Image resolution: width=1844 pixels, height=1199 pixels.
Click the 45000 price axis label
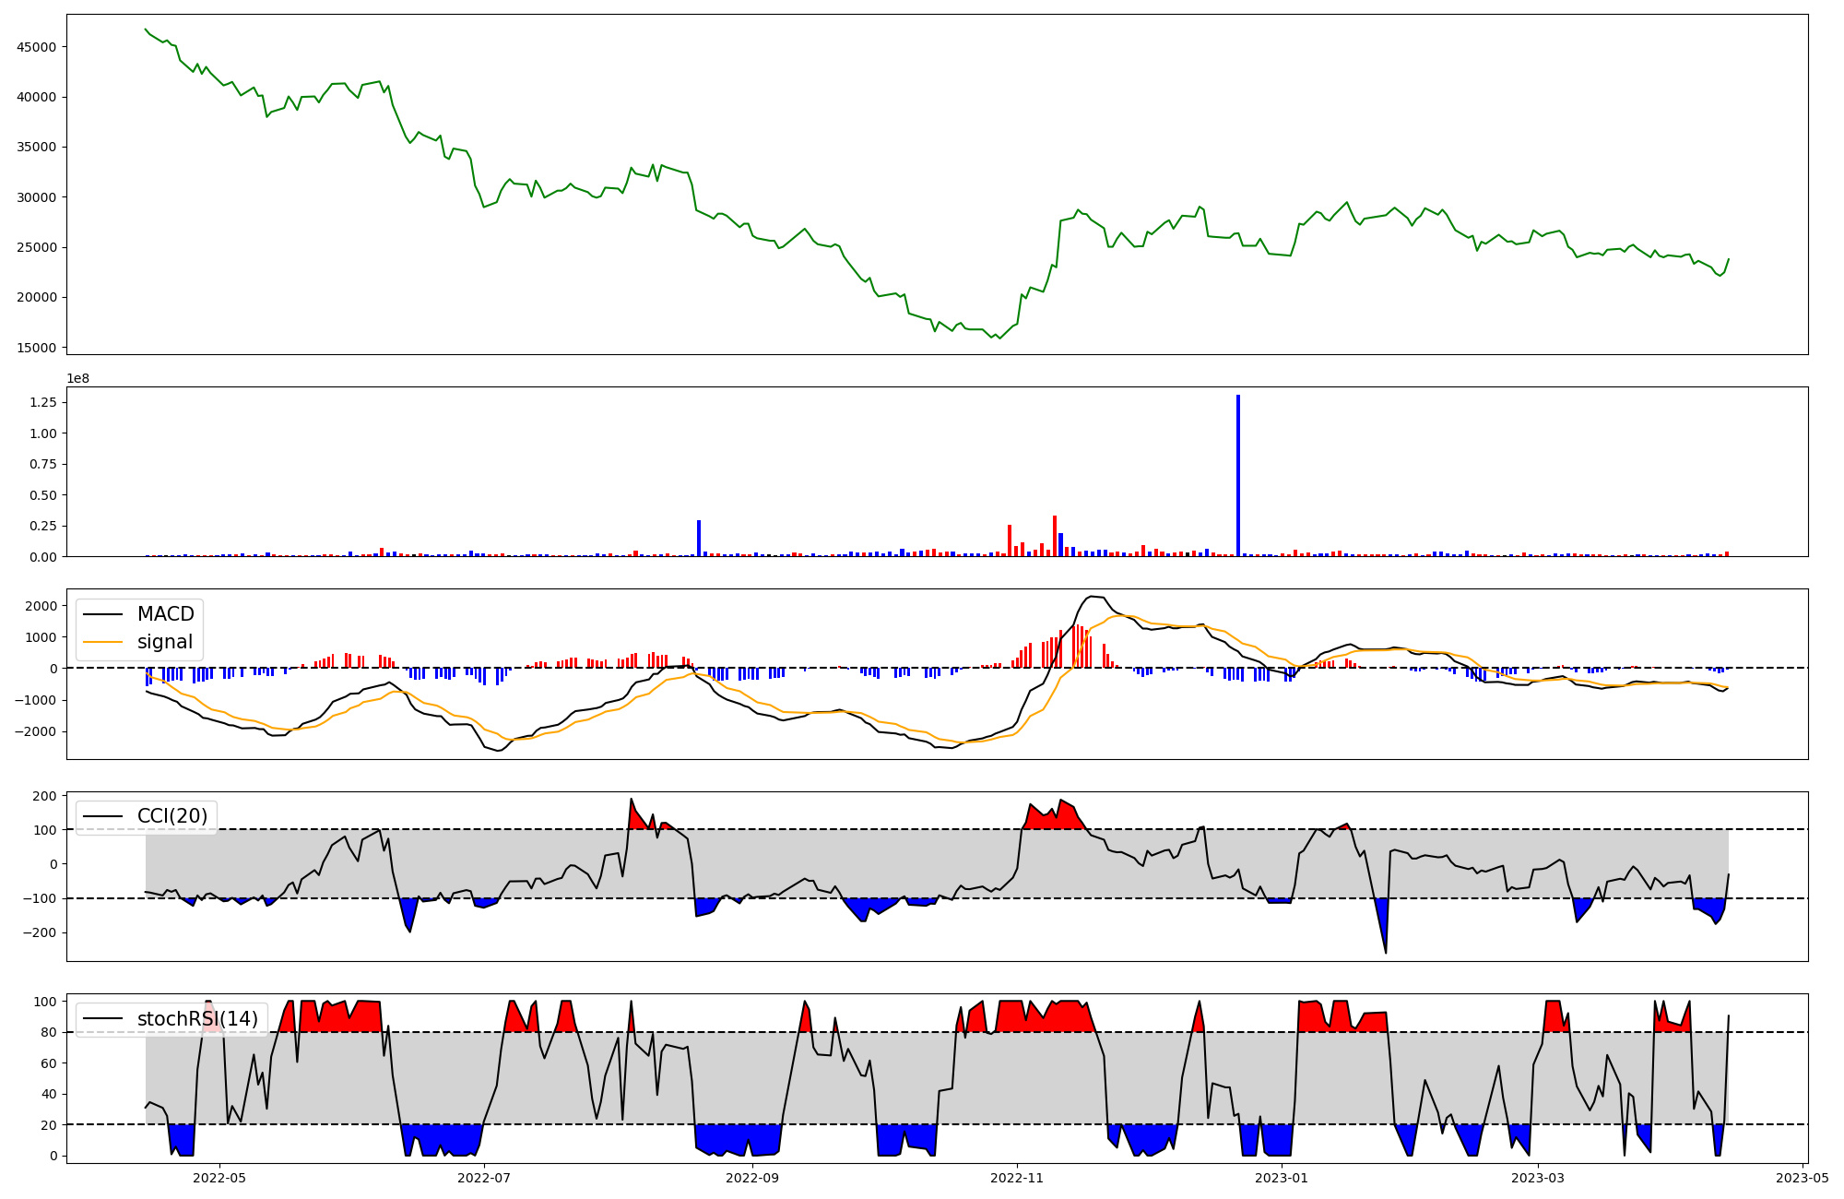pyautogui.click(x=37, y=47)
